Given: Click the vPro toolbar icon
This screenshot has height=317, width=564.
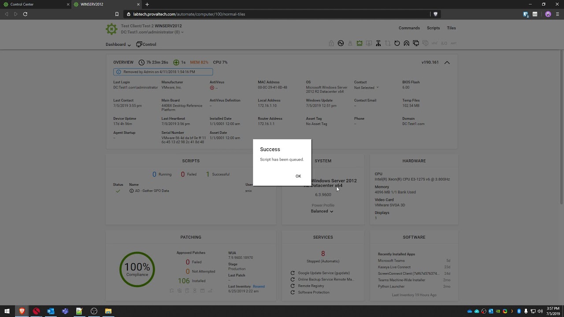Looking at the screenshot, I should point(434,43).
